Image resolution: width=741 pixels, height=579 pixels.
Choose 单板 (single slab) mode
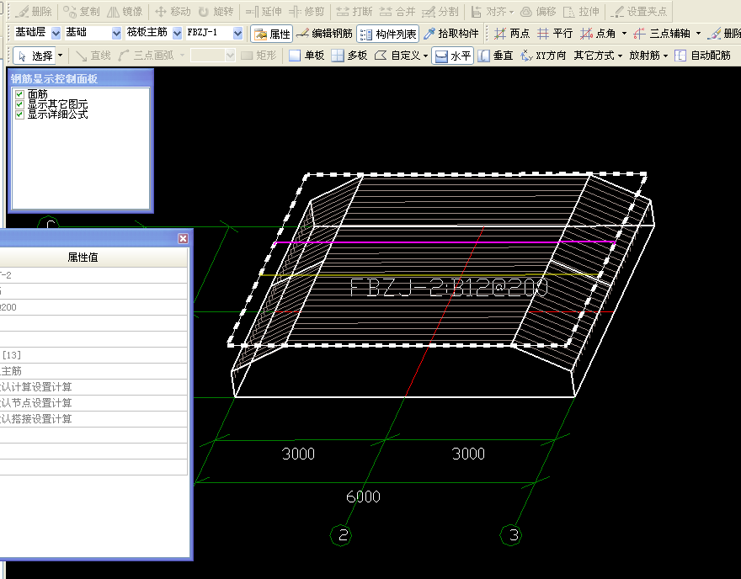pyautogui.click(x=307, y=56)
